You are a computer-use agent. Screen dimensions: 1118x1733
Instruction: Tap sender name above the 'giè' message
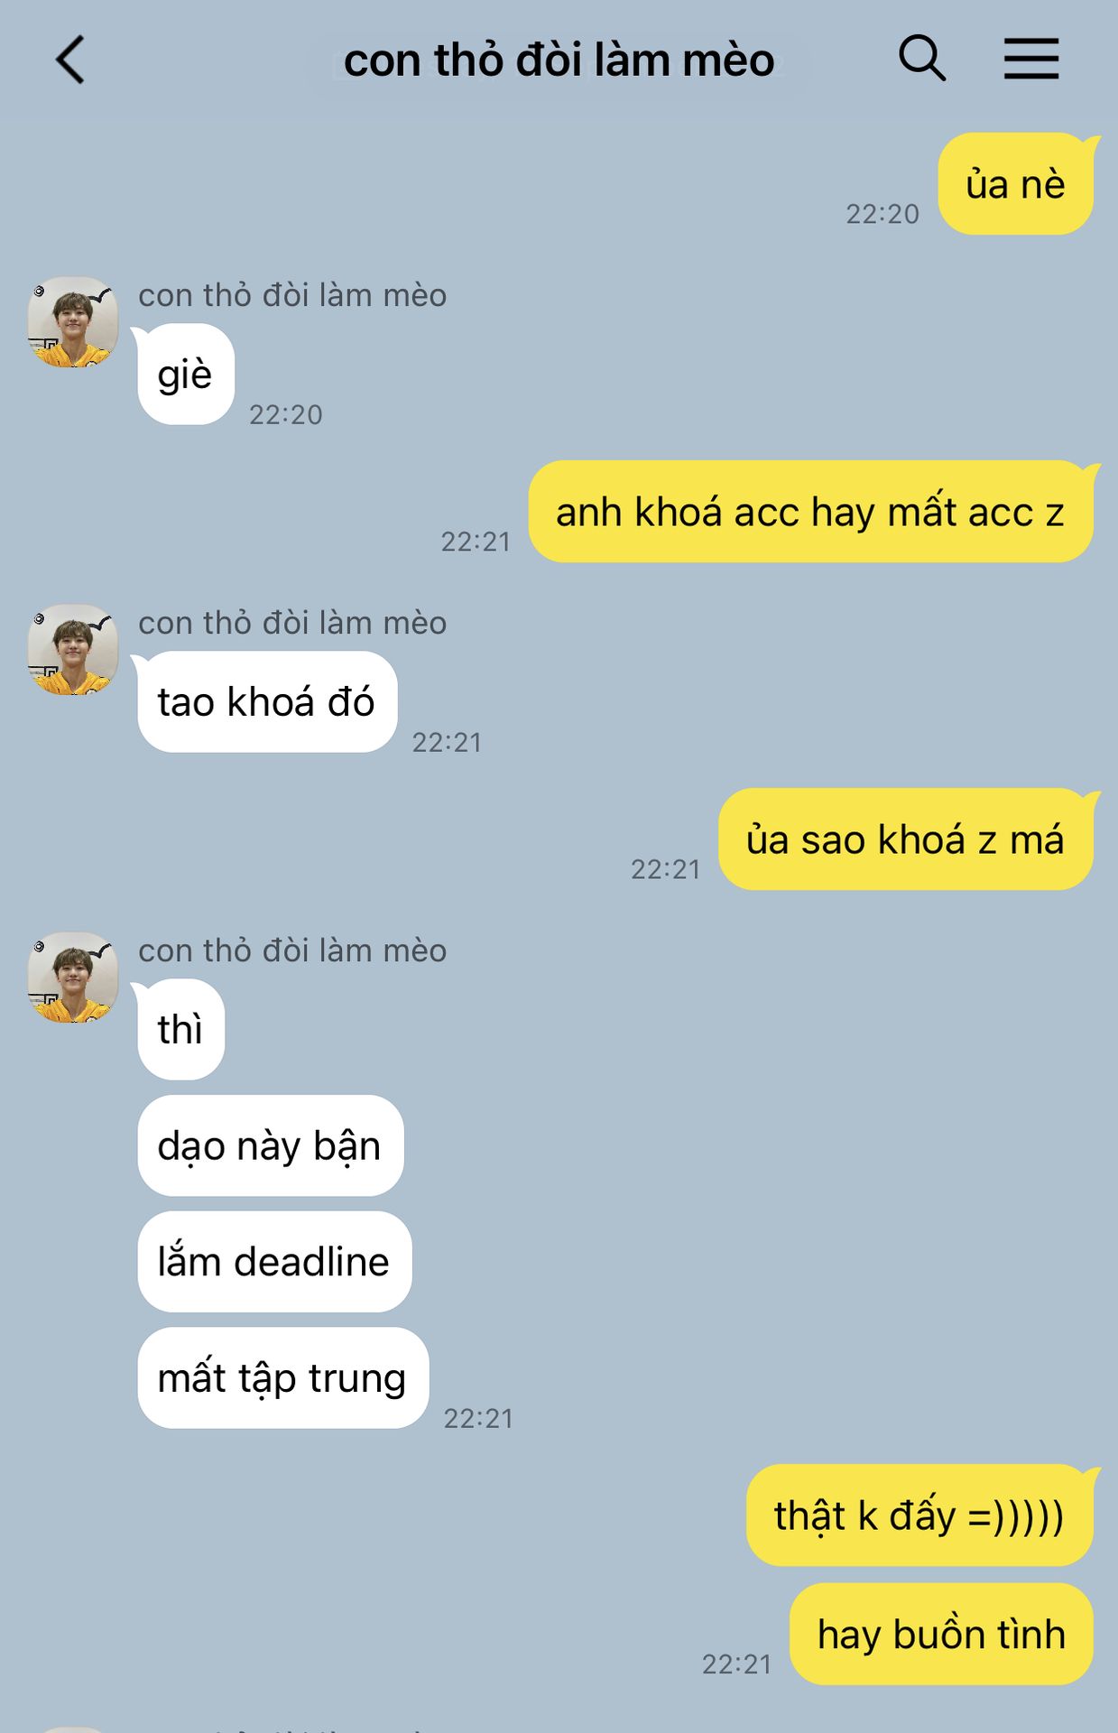pos(292,295)
